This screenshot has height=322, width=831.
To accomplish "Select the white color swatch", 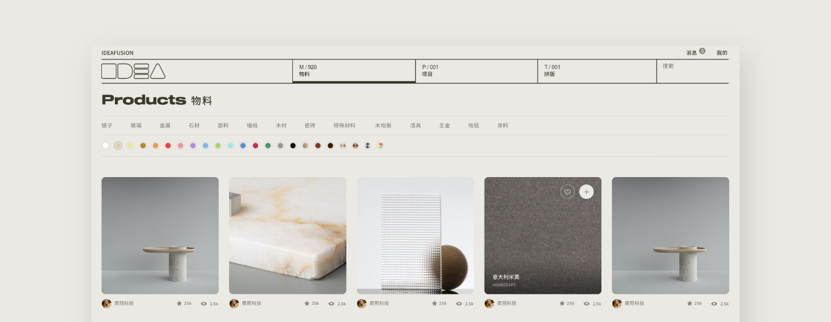I will [x=105, y=145].
